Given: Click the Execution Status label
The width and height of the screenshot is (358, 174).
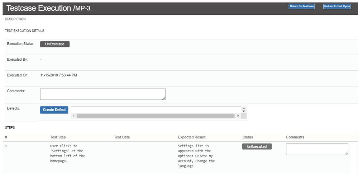Looking at the screenshot, I should (x=21, y=44).
